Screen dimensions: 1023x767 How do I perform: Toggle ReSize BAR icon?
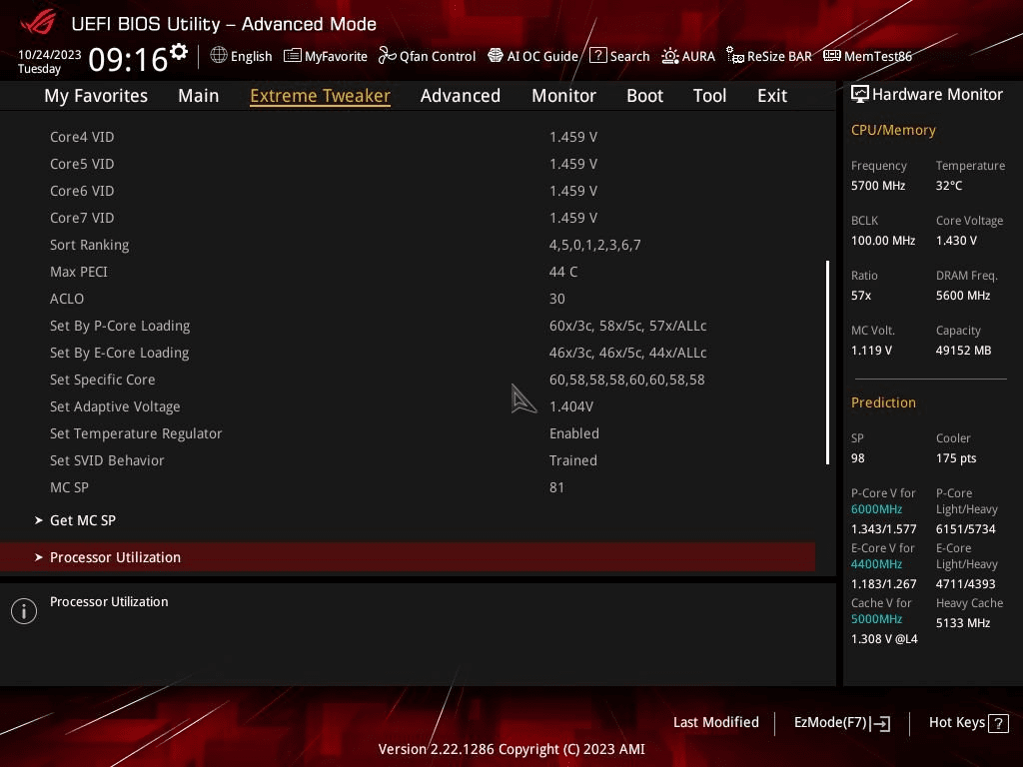click(735, 56)
